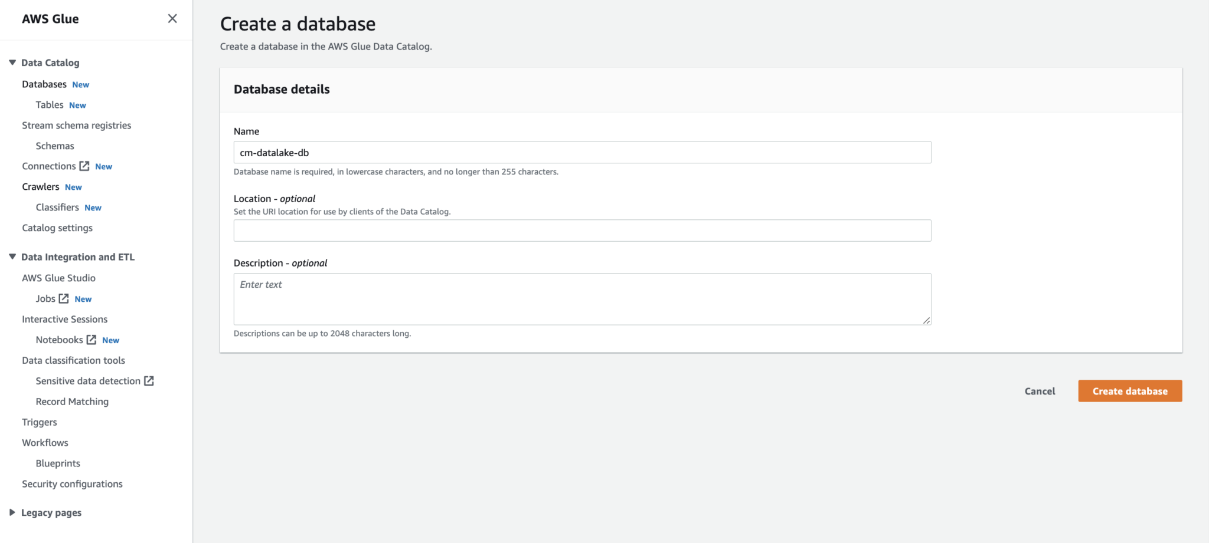
Task: Cancel database creation
Action: 1040,391
